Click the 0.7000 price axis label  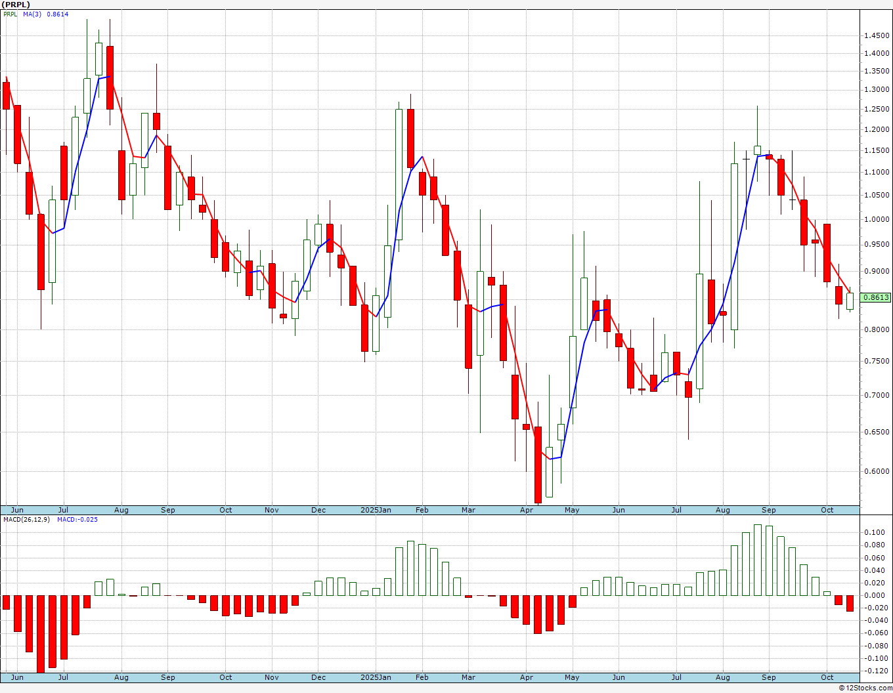(878, 395)
